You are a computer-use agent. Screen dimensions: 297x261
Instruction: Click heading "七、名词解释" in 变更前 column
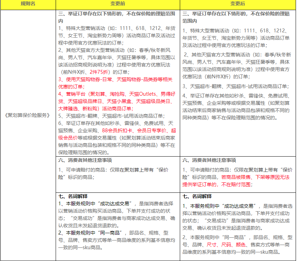pyautogui.click(x=73, y=196)
